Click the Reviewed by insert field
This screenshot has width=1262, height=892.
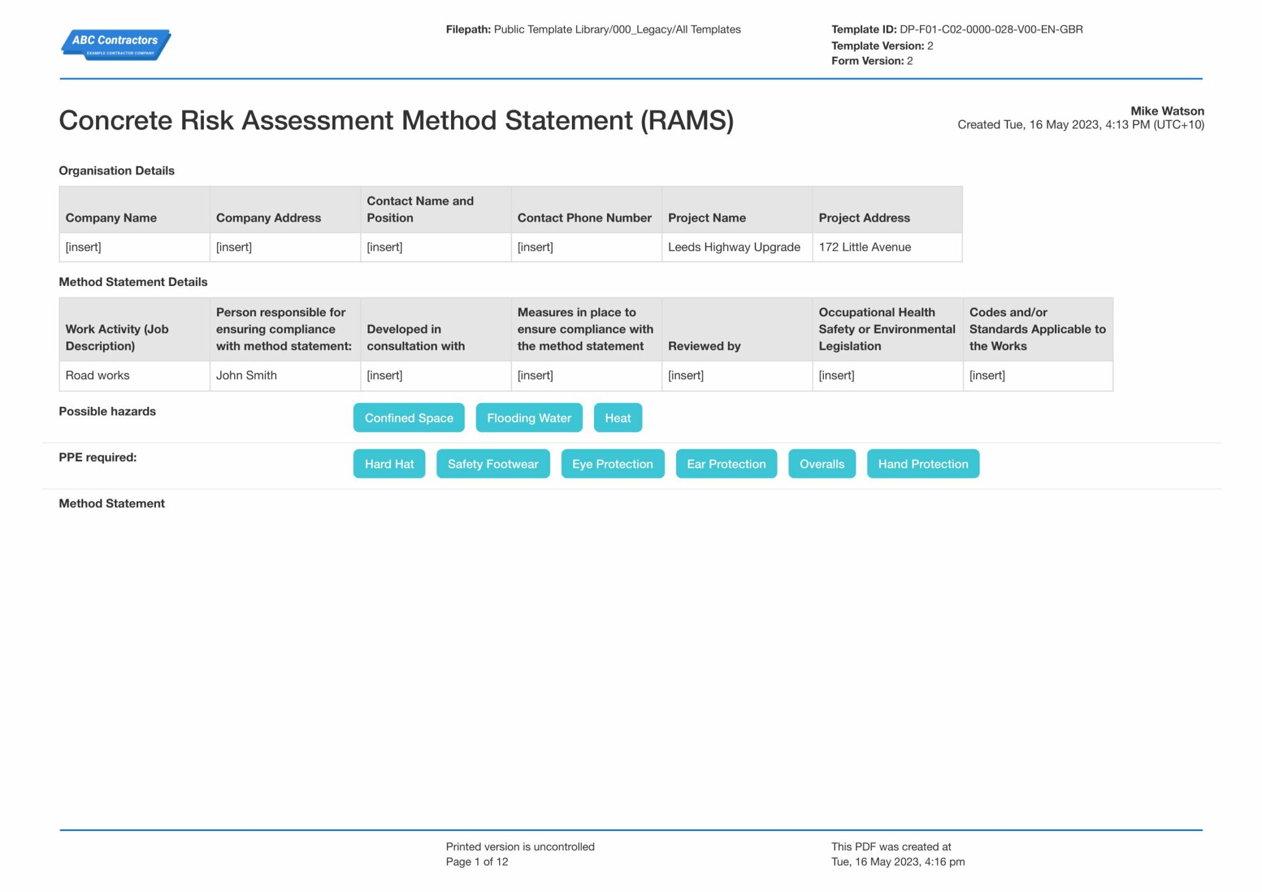coord(685,375)
